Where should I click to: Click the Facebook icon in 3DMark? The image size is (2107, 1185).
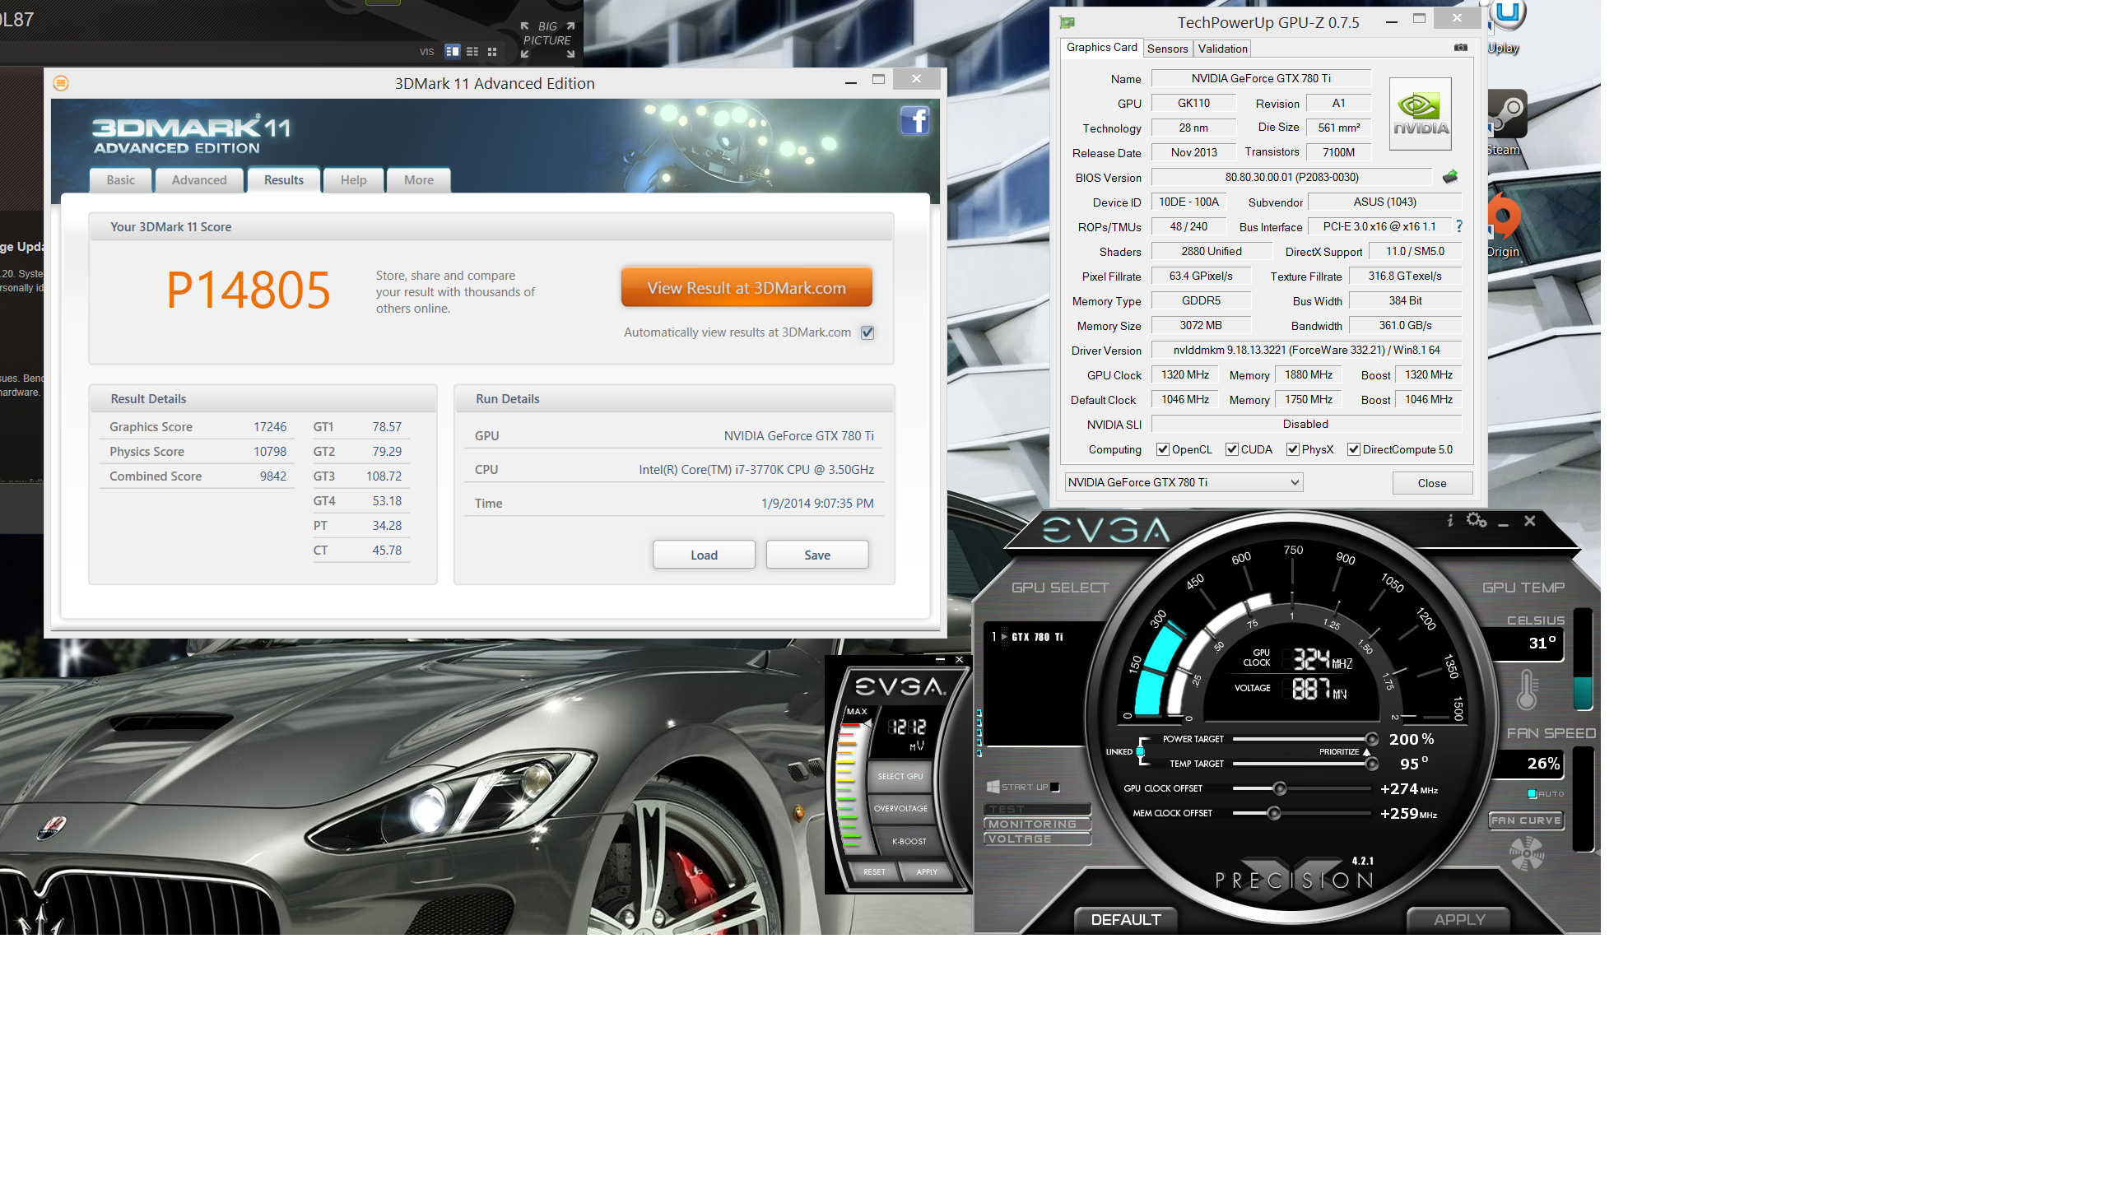pos(914,121)
